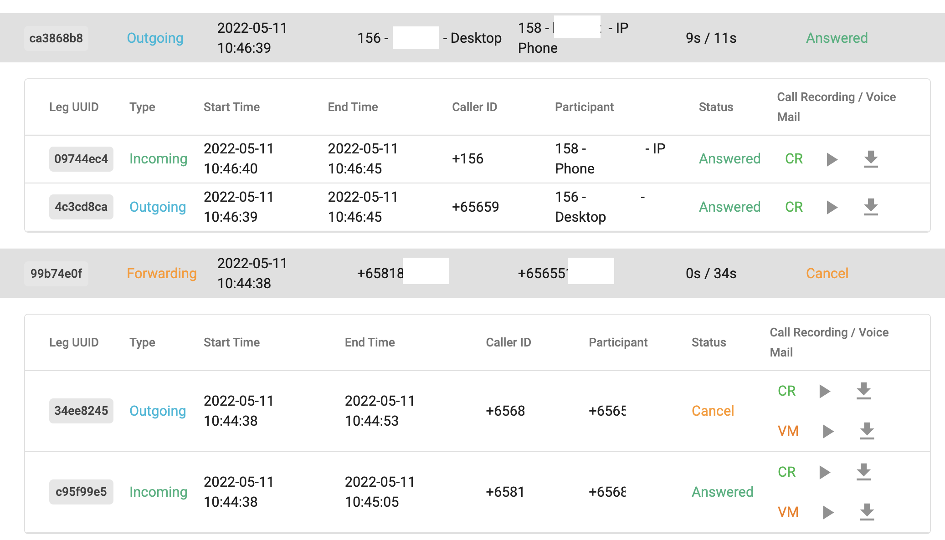Play call recording for leg c95f99e5

pos(825,472)
